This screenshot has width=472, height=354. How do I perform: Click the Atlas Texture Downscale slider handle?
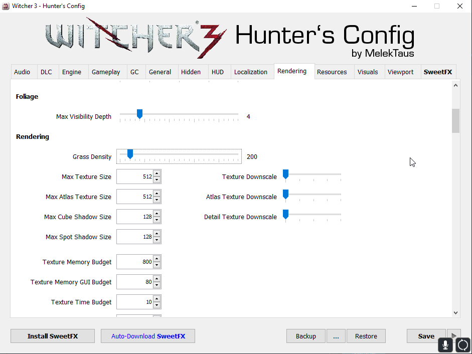tap(286, 195)
